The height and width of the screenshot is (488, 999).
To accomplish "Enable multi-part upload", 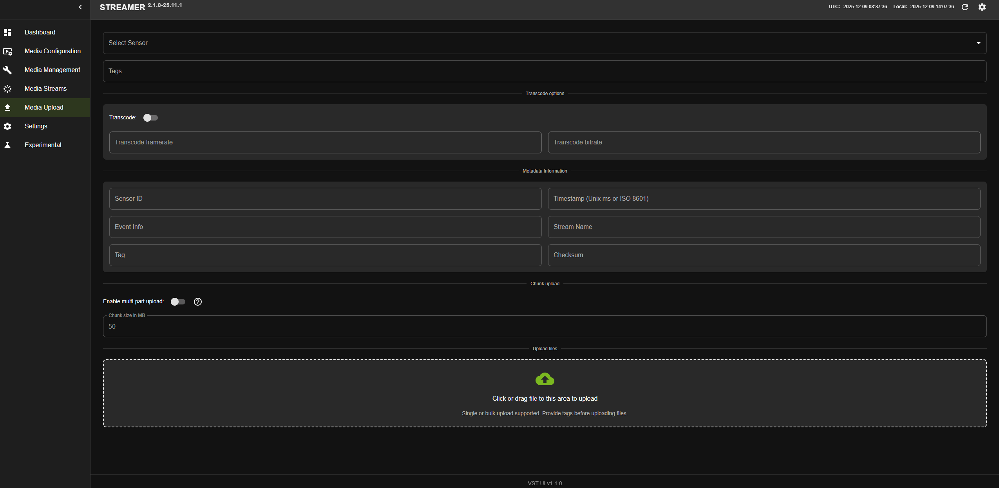I will coord(178,301).
